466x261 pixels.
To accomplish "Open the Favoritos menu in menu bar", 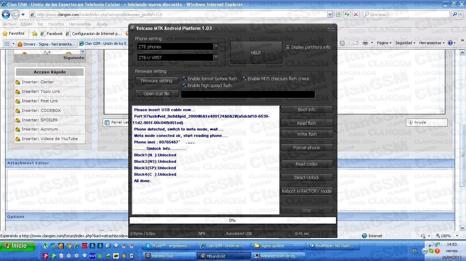I will (x=56, y=24).
